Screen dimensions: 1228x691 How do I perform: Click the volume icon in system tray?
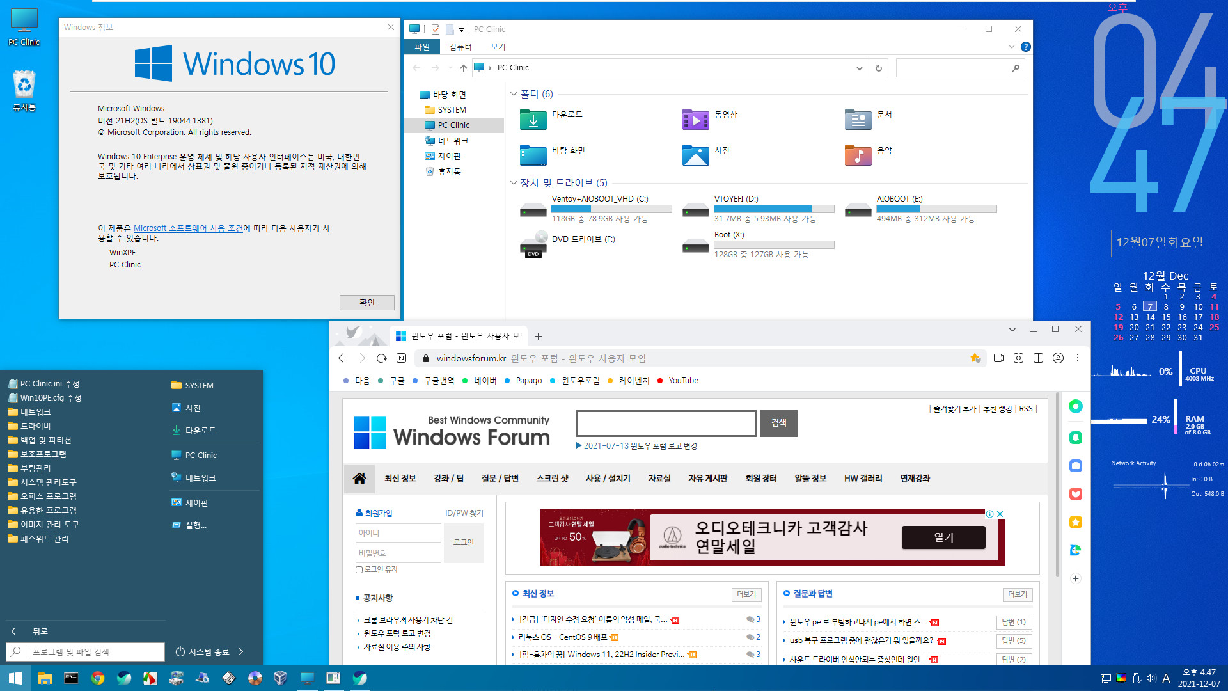1151,678
